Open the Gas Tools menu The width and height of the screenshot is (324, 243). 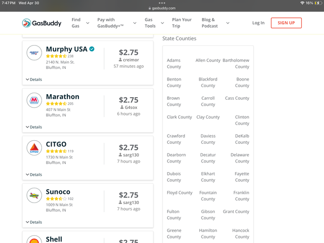pyautogui.click(x=154, y=23)
